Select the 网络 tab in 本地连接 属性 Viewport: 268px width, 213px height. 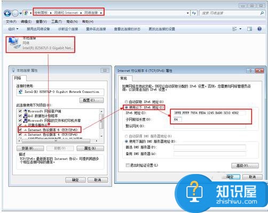tap(18, 78)
